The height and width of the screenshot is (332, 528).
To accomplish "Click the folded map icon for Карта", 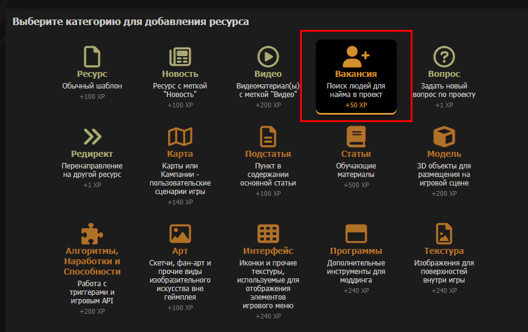I will pyautogui.click(x=180, y=137).
